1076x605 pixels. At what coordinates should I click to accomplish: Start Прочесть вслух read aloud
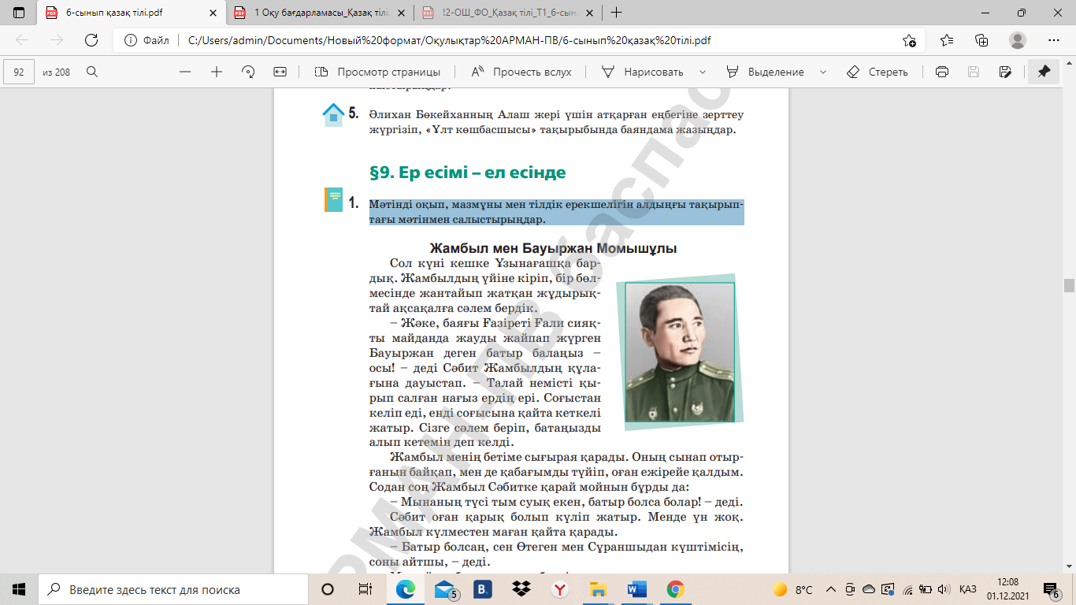pos(521,72)
